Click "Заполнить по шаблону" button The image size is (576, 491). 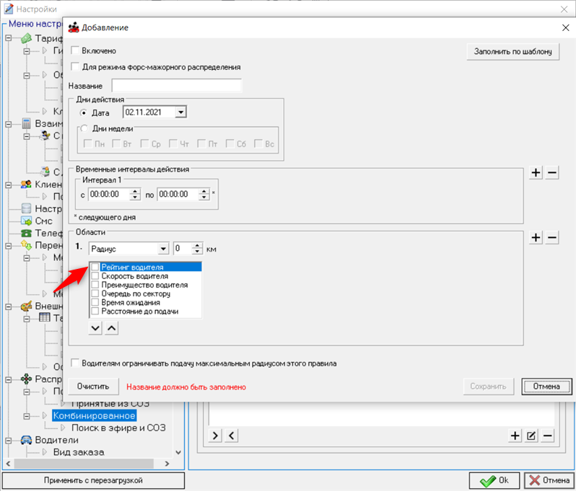pos(512,51)
